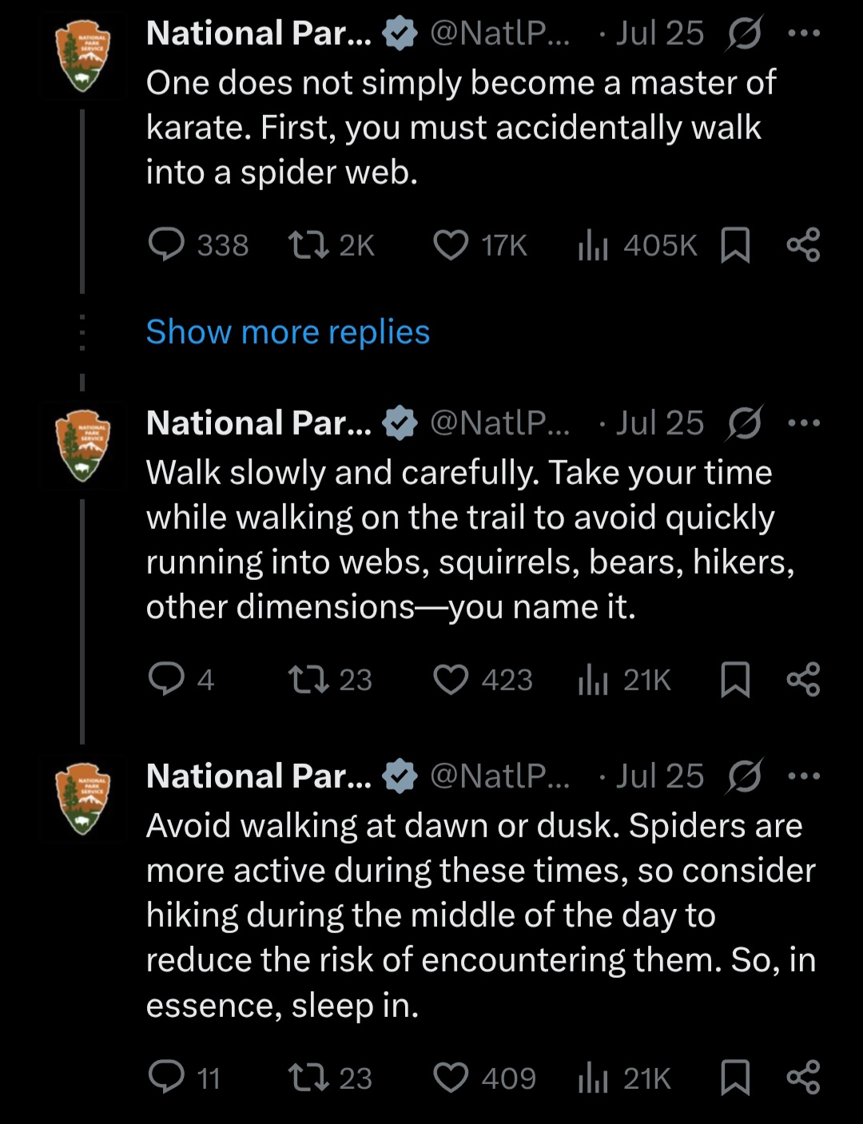Bookmark the karate spider web tweet

(x=735, y=244)
